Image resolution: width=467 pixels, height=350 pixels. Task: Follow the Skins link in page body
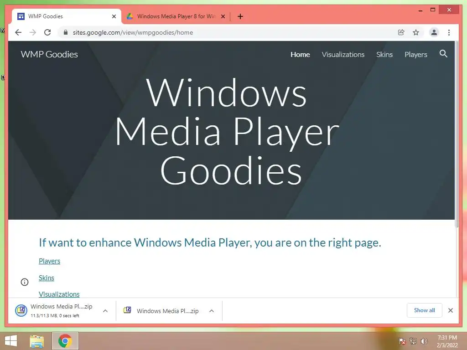tap(47, 278)
